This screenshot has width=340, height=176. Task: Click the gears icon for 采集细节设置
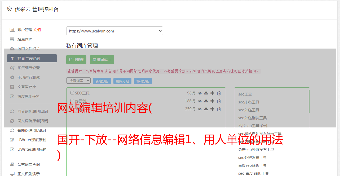12,68
